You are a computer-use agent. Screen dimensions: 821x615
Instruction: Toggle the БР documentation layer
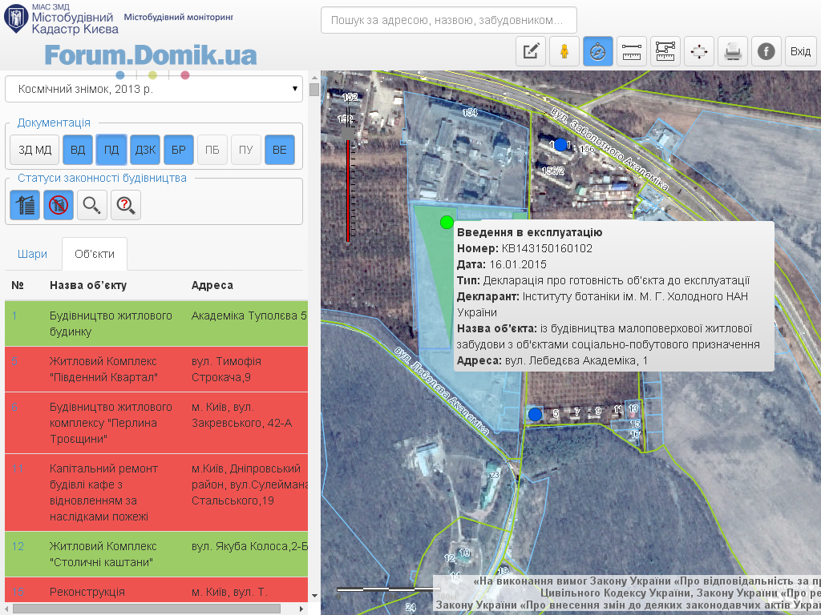pyautogui.click(x=179, y=150)
